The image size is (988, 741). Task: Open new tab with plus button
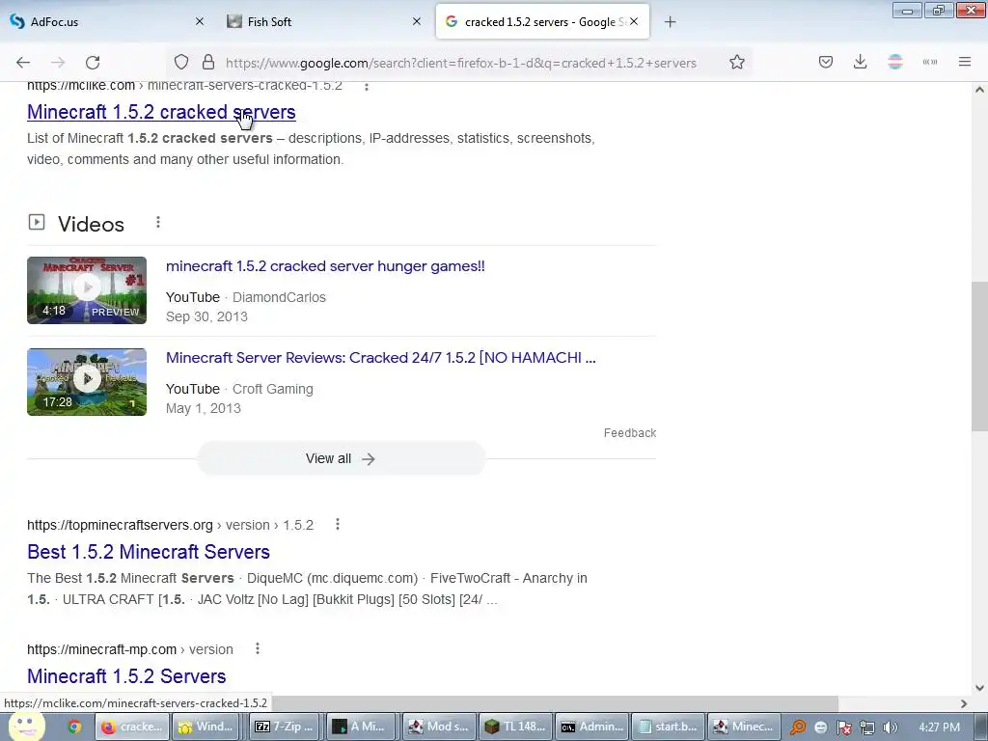(671, 22)
